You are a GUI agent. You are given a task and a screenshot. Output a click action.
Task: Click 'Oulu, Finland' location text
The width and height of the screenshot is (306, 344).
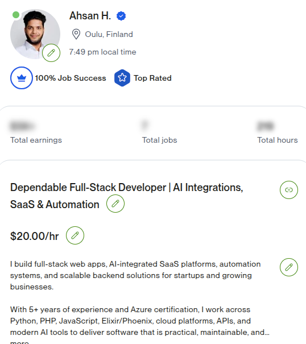coord(109,35)
